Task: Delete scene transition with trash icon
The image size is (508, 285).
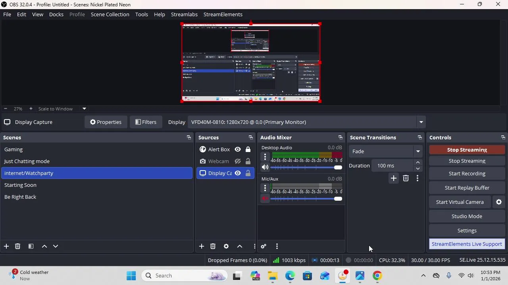Action: 406,179
